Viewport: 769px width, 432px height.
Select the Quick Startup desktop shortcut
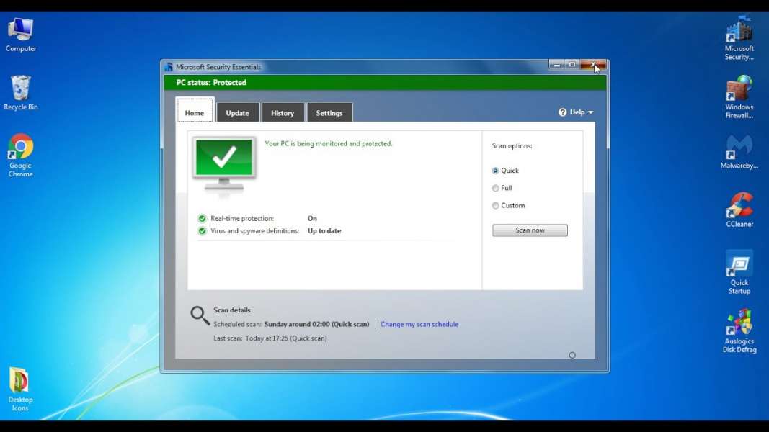tap(739, 272)
